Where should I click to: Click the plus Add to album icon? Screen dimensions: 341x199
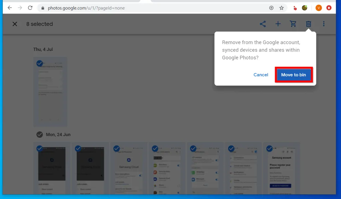pos(278,24)
